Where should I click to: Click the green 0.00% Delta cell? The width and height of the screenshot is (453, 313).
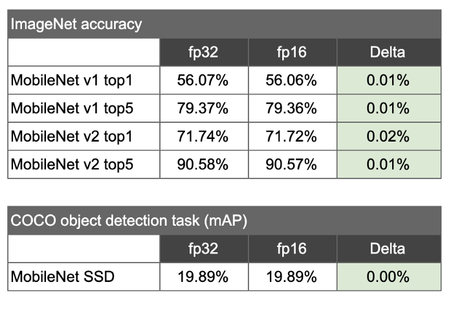pyautogui.click(x=388, y=277)
